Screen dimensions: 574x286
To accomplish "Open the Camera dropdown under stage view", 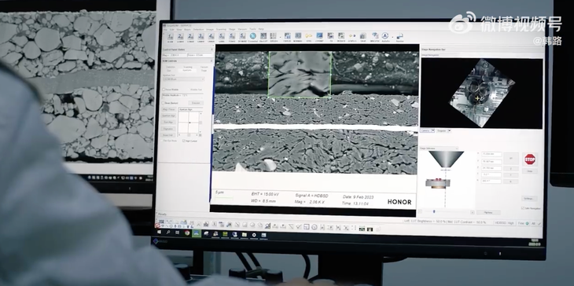I will click(428, 130).
